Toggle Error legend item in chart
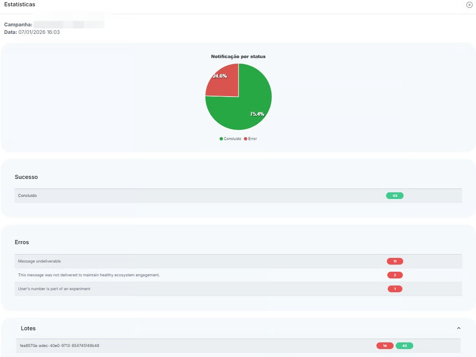The height and width of the screenshot is (357, 476). click(x=251, y=139)
